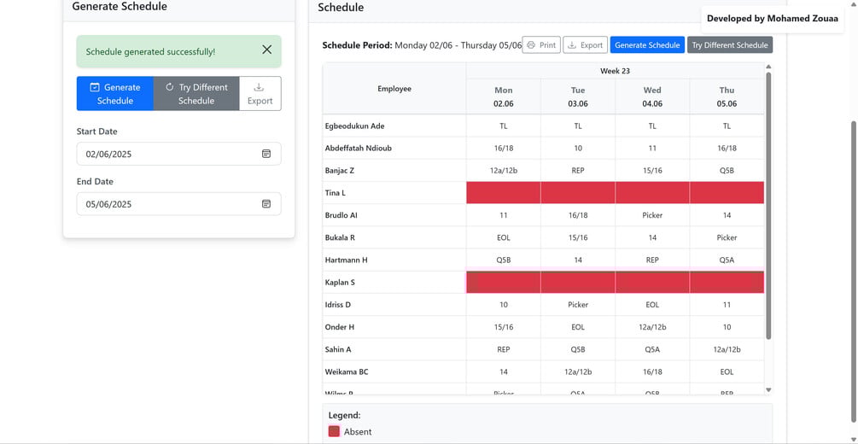Click the Print button above the schedule
This screenshot has height=444, width=858.
click(x=541, y=45)
